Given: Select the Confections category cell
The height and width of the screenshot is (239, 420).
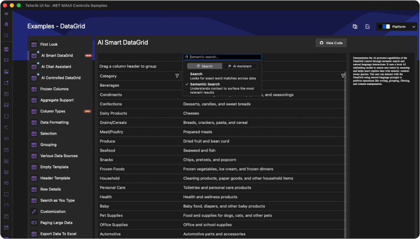Looking at the screenshot, I should pyautogui.click(x=139, y=104).
